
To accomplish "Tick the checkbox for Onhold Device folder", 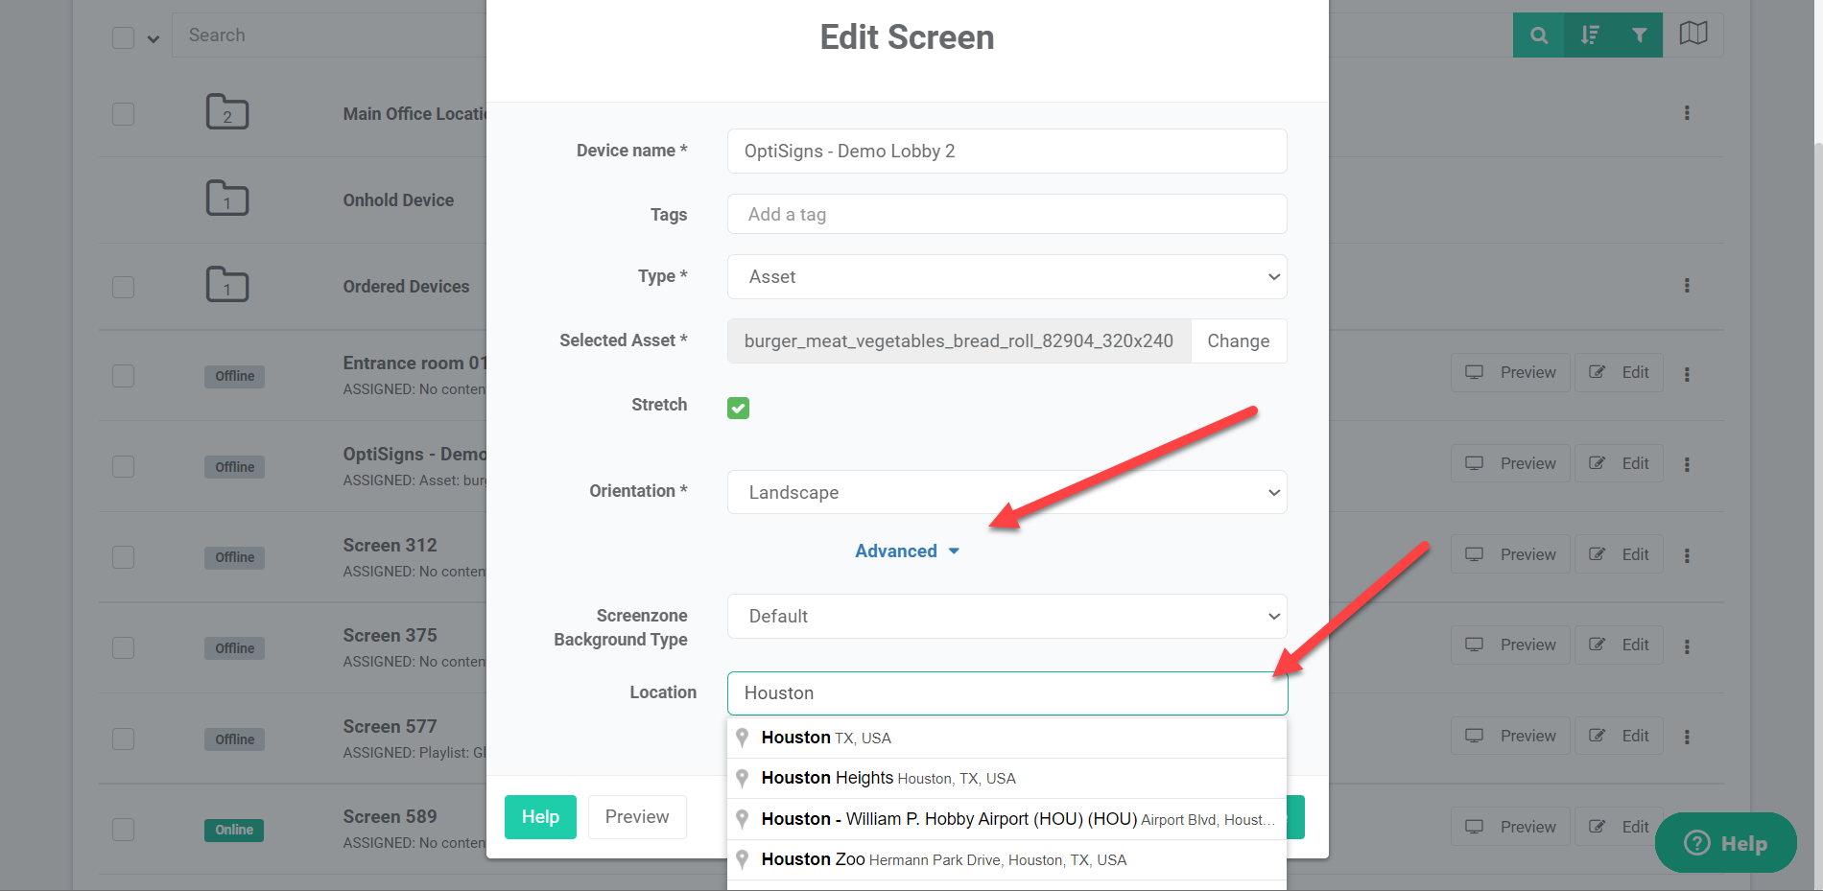I will coord(123,199).
